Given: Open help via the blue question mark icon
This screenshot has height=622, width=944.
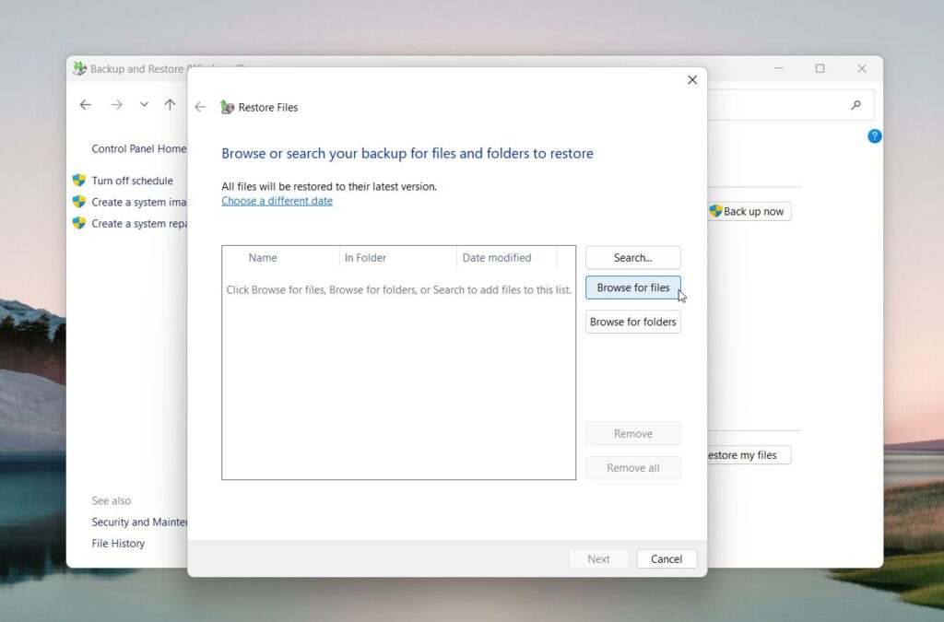Looking at the screenshot, I should 874,136.
